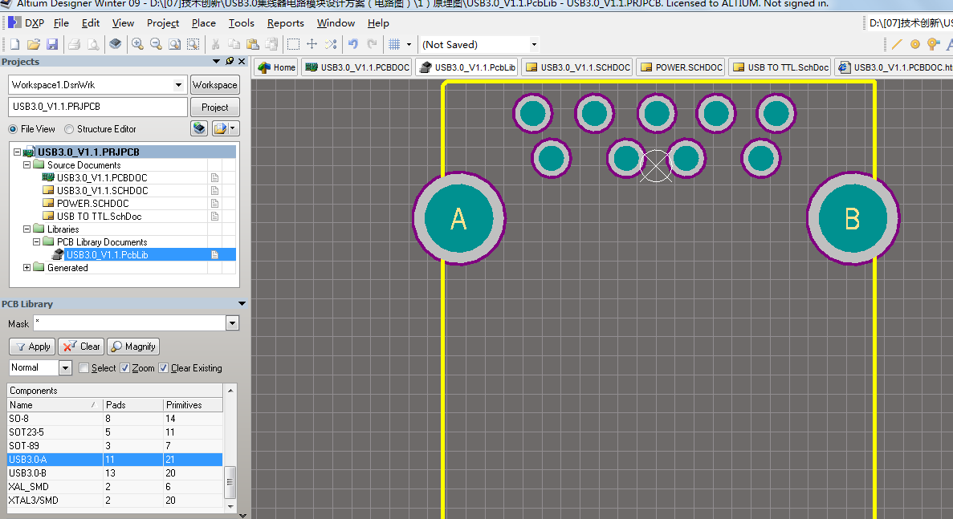This screenshot has width=953, height=519.
Task: Open the Workspace1.DsnWrk dropdown
Action: 178,85
